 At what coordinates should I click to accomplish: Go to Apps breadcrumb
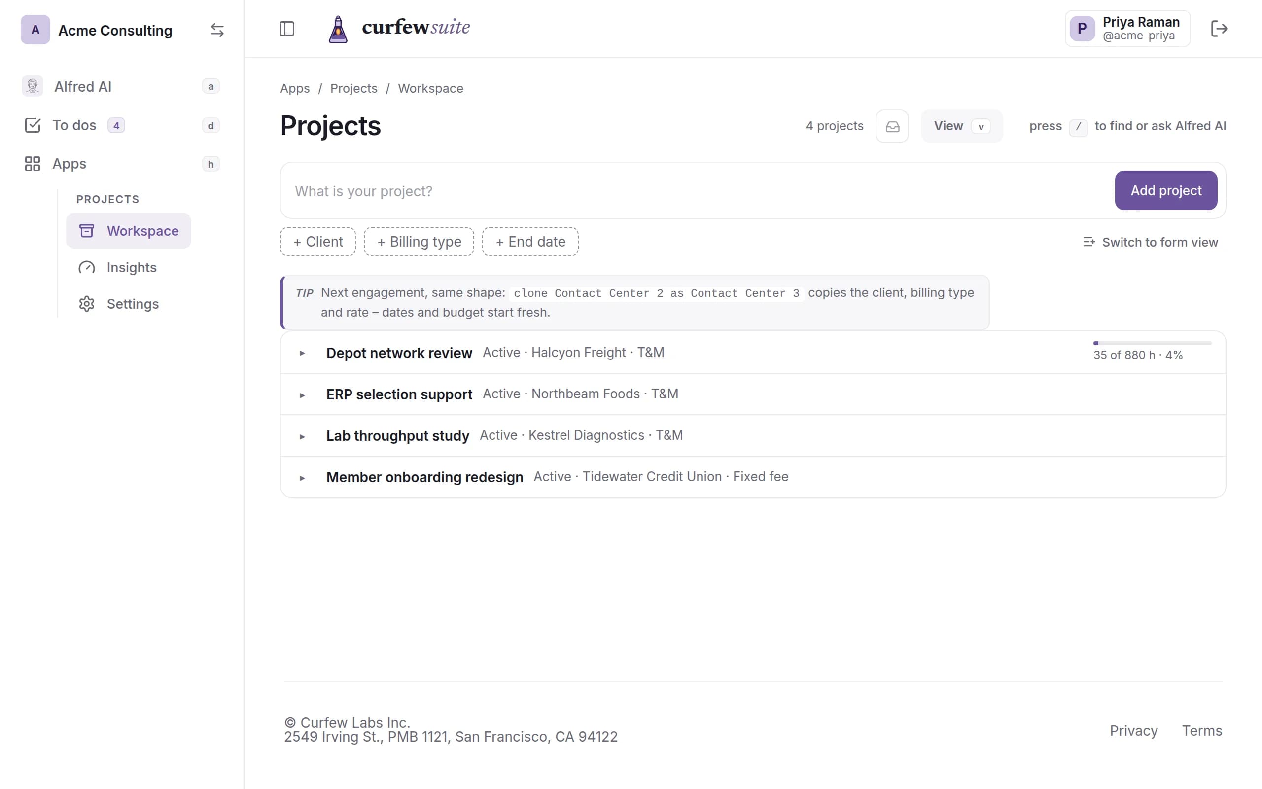tap(295, 88)
